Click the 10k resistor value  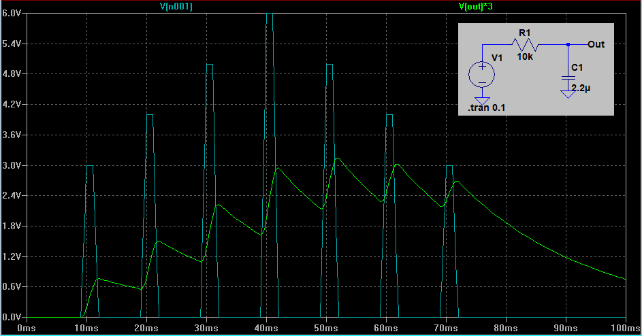pos(525,57)
